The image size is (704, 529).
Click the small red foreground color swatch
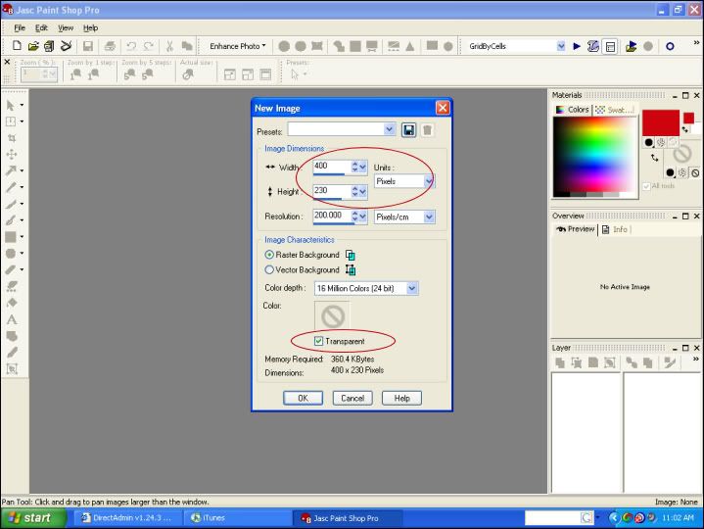(688, 118)
